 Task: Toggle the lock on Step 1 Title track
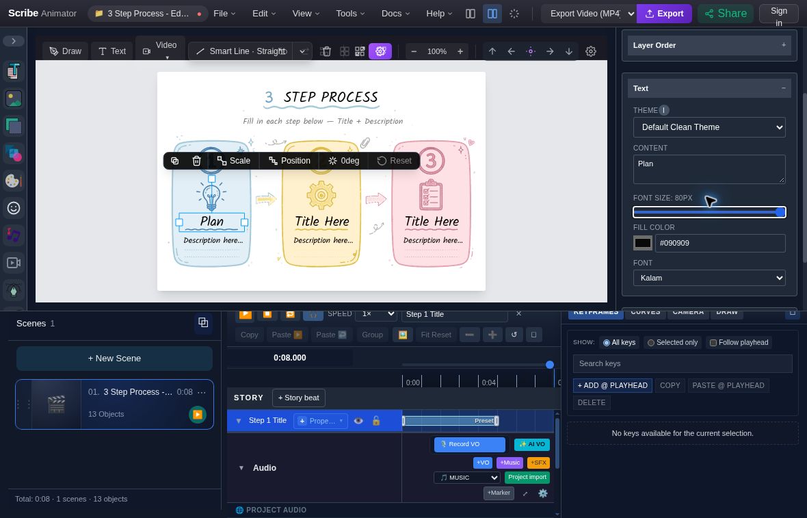click(376, 421)
